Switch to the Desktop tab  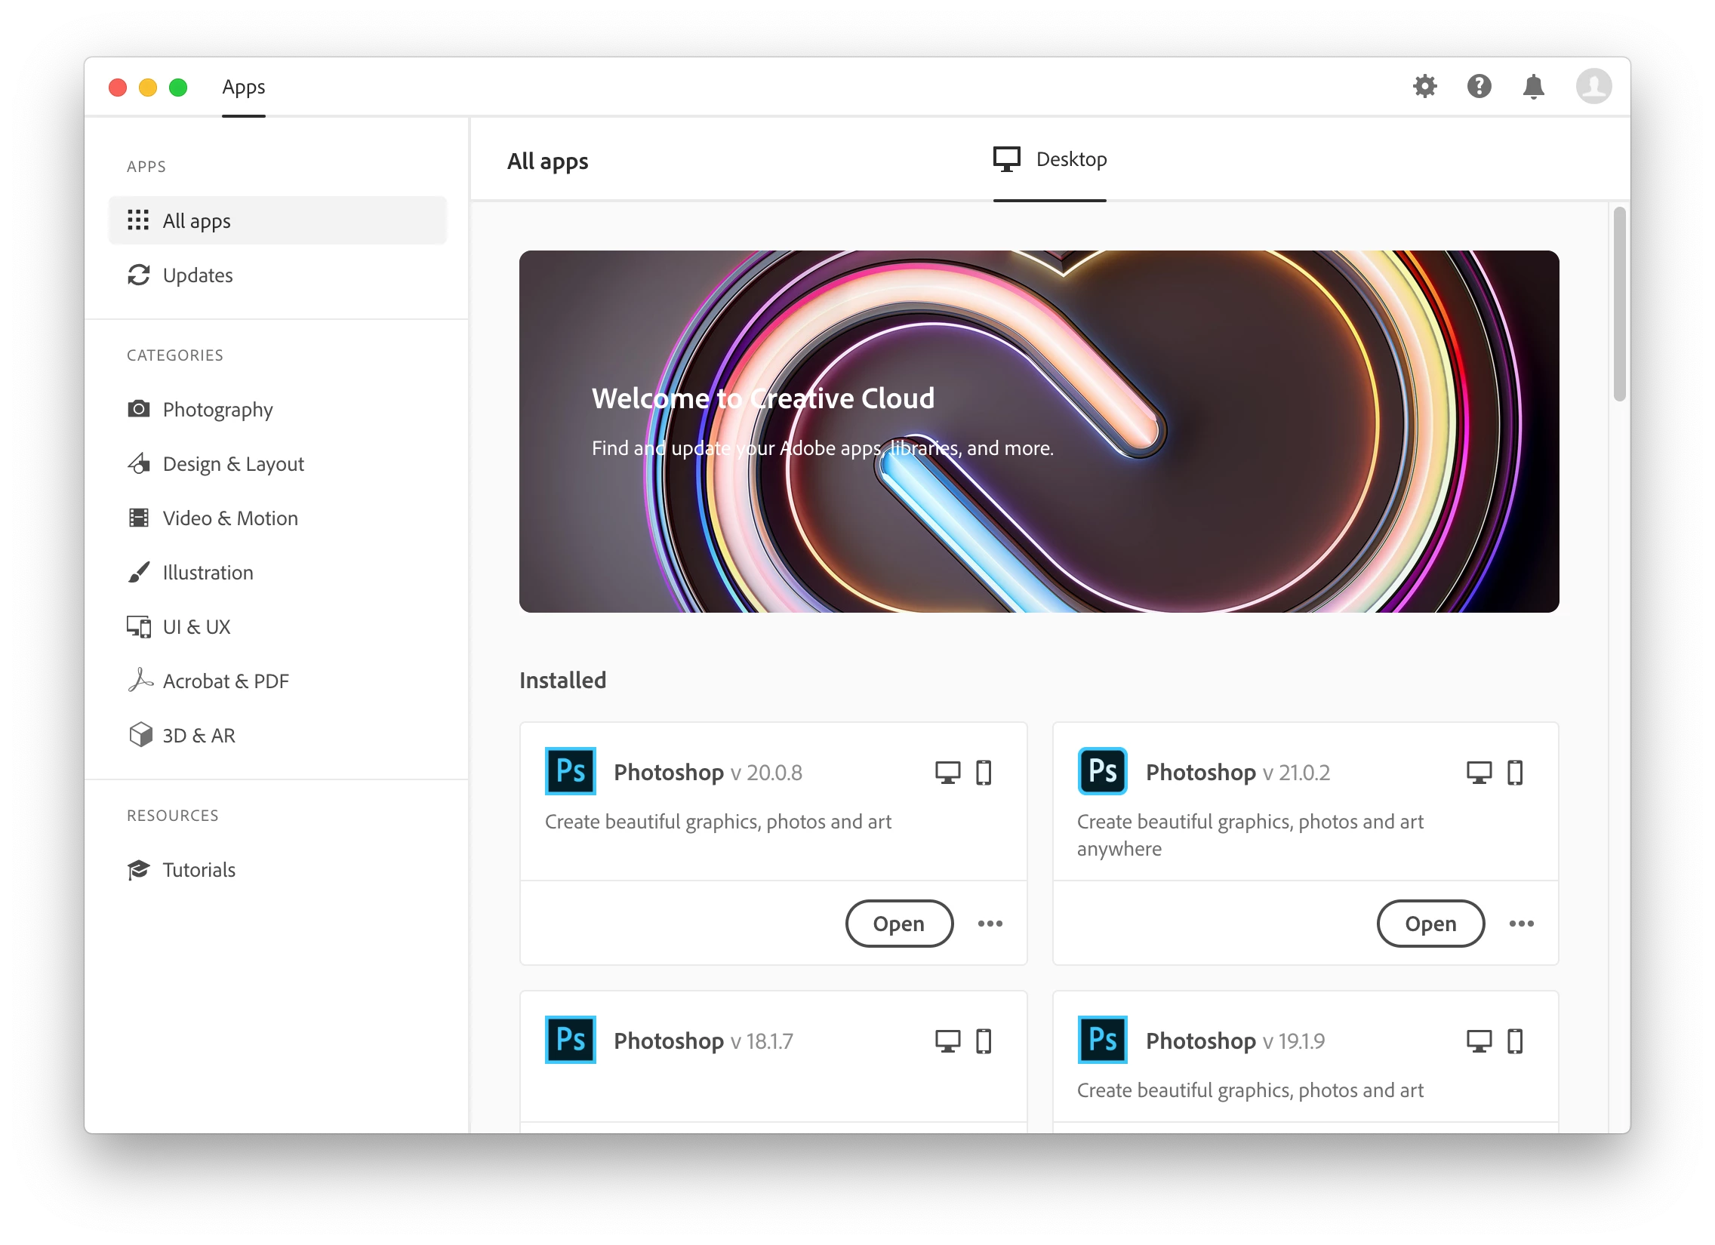point(1049,159)
